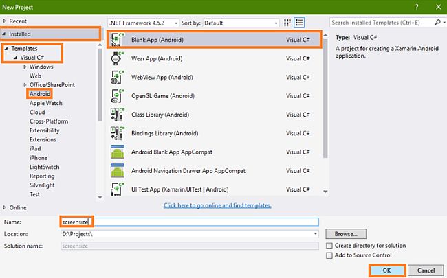Toggle Add to Source Control checkbox
Image resolution: width=447 pixels, height=278 pixels.
tap(329, 255)
